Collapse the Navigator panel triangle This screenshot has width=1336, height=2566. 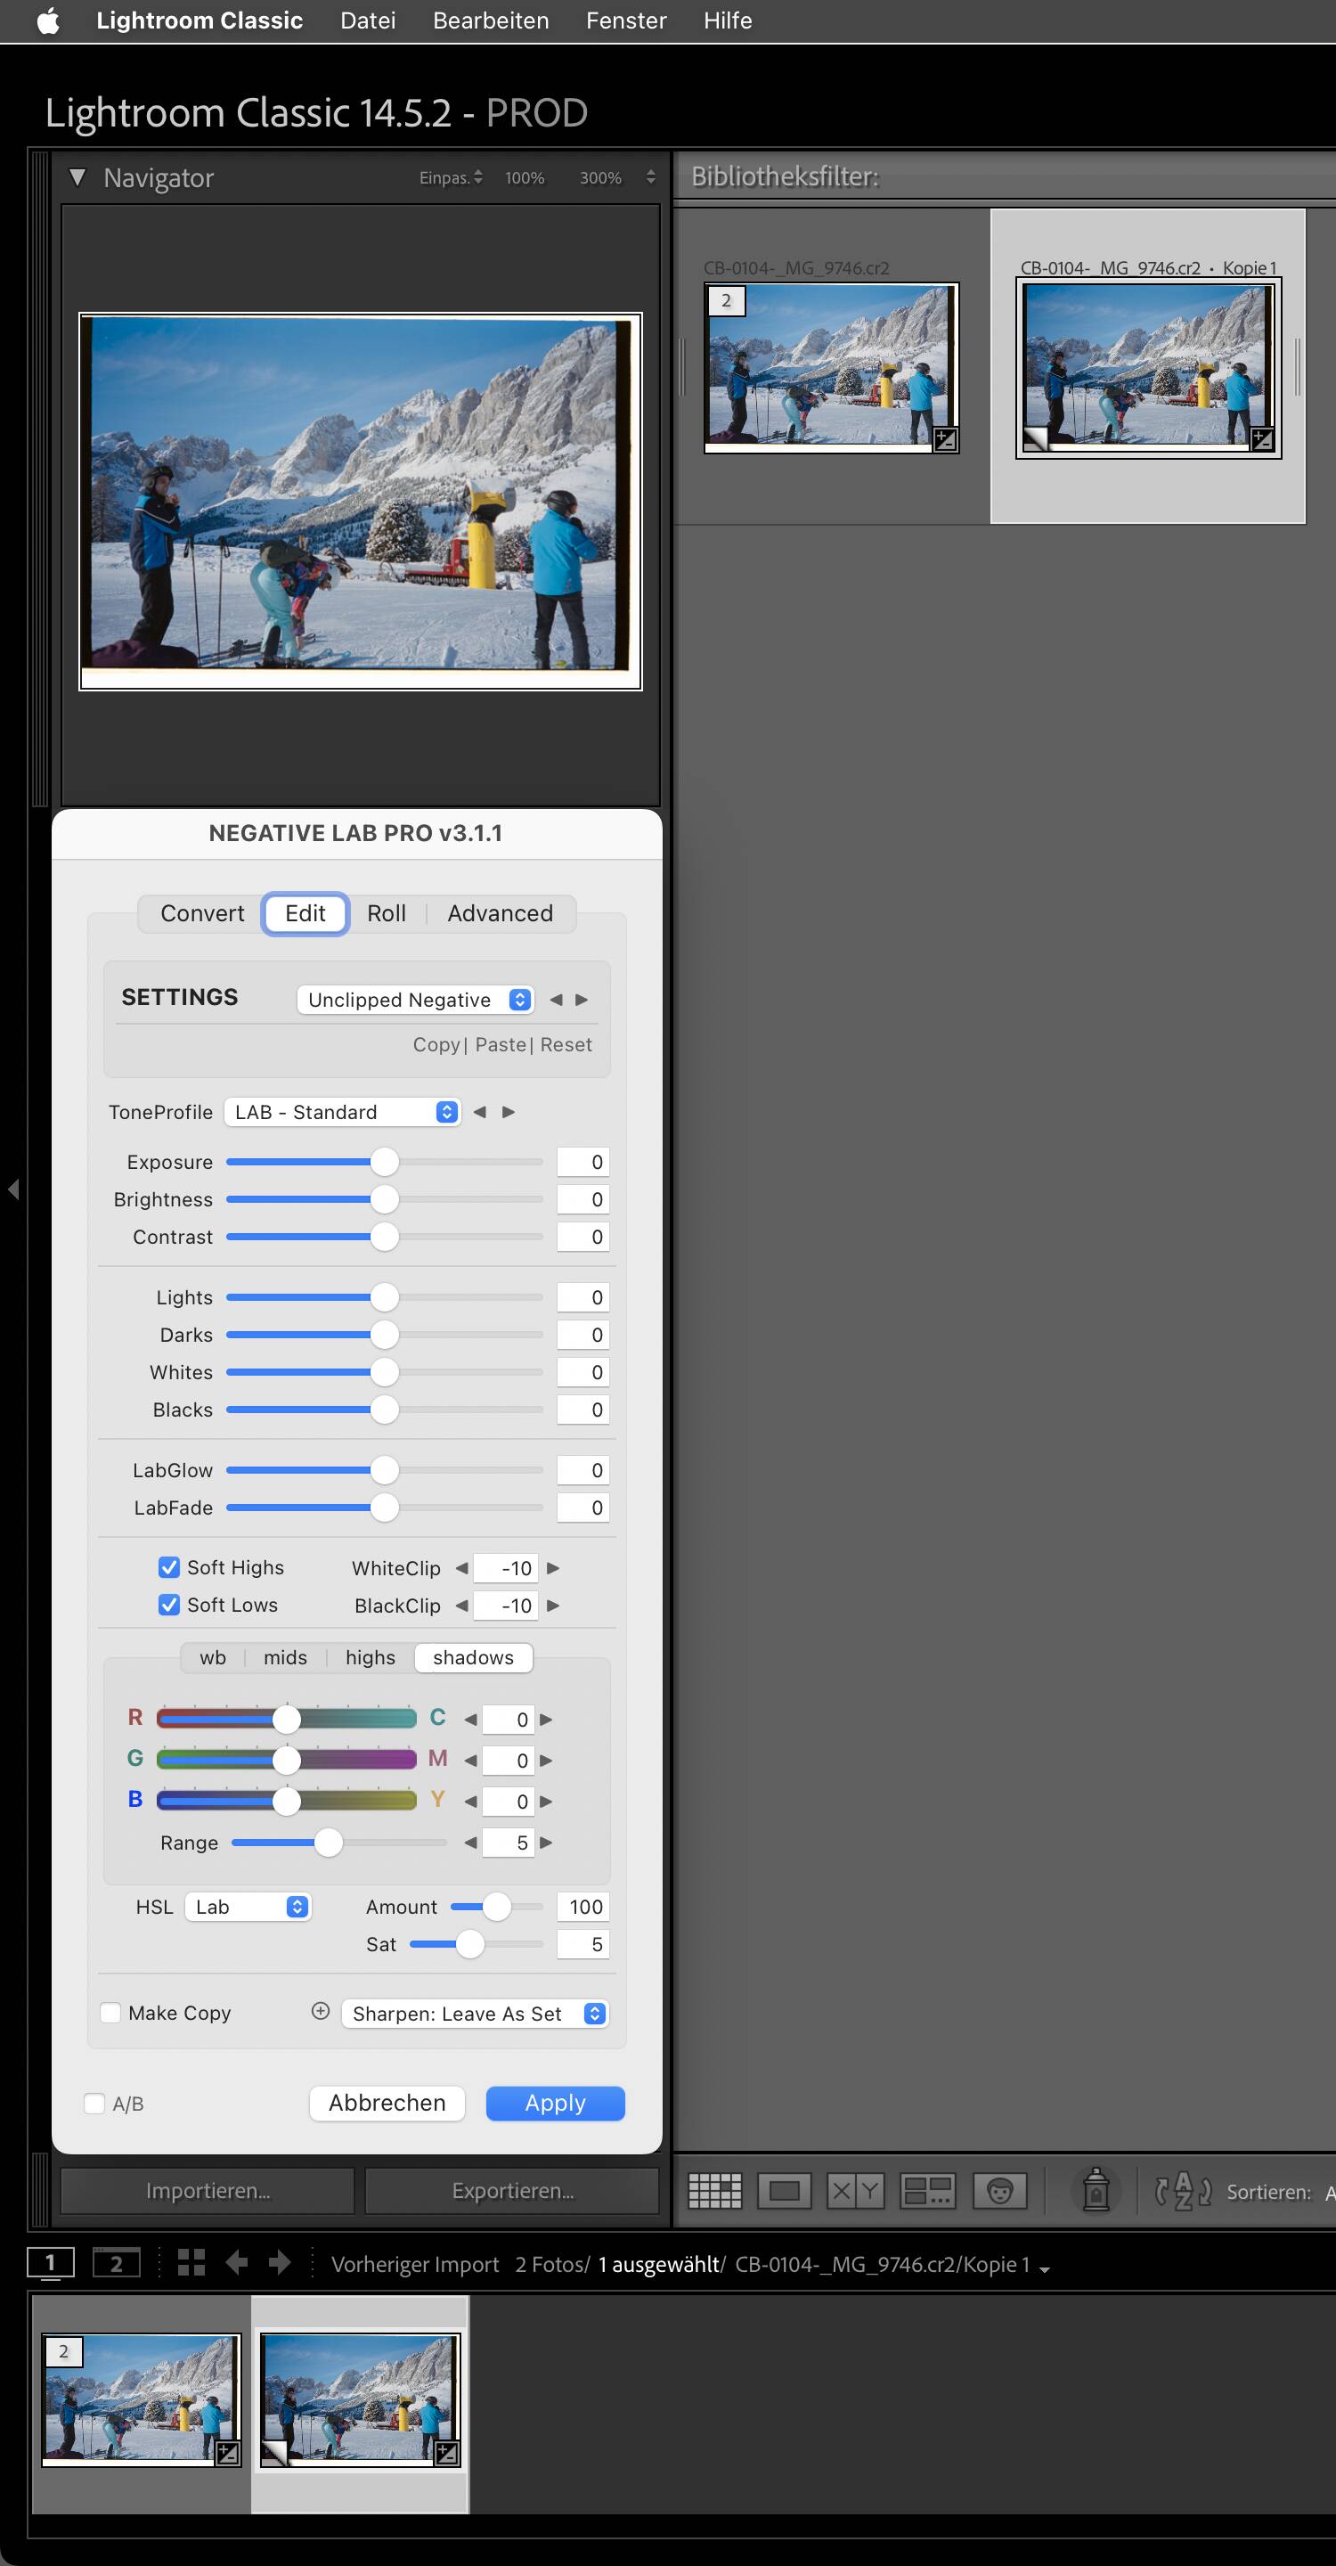point(77,177)
